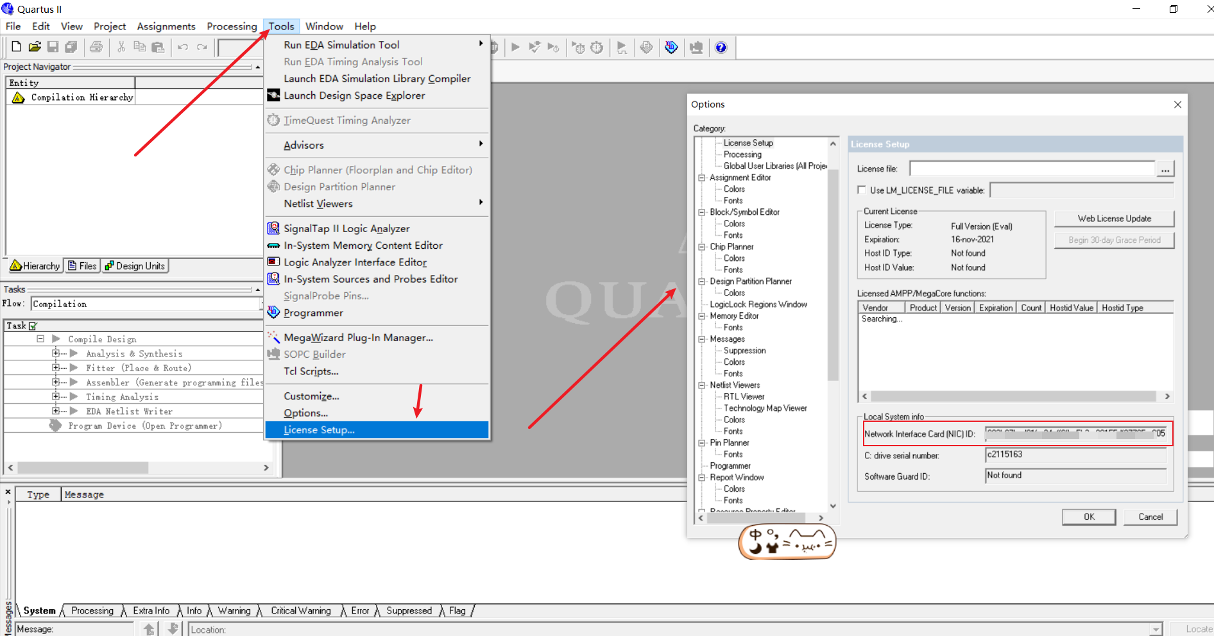Click the Copy toolbar icon
The width and height of the screenshot is (1214, 636).
click(139, 47)
